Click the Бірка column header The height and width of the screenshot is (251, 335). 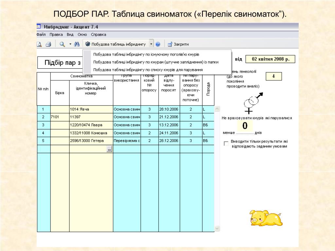click(60, 93)
